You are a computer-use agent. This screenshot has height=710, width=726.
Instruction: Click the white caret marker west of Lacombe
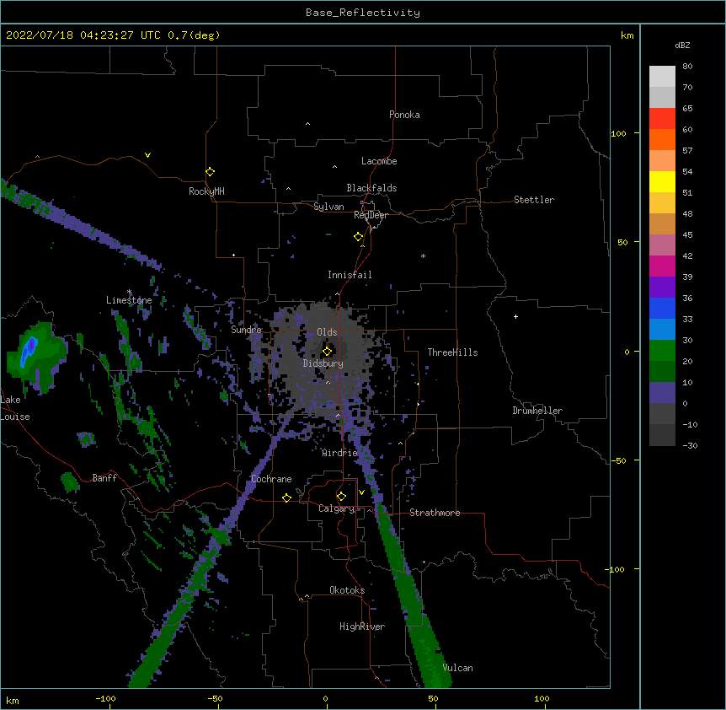[334, 166]
